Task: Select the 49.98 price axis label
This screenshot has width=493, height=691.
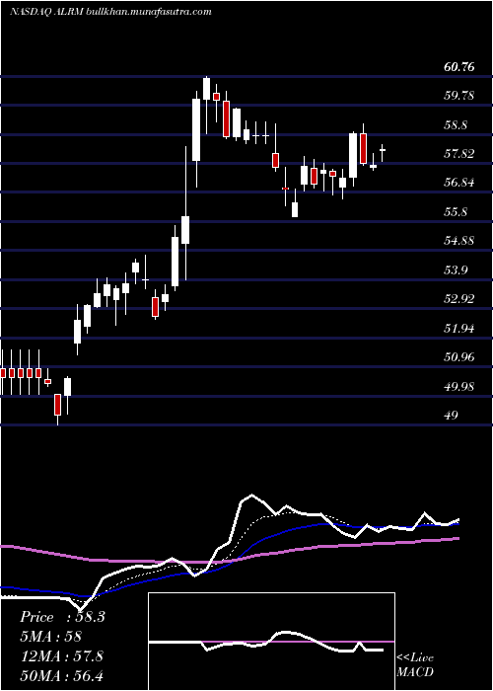Action: [459, 387]
